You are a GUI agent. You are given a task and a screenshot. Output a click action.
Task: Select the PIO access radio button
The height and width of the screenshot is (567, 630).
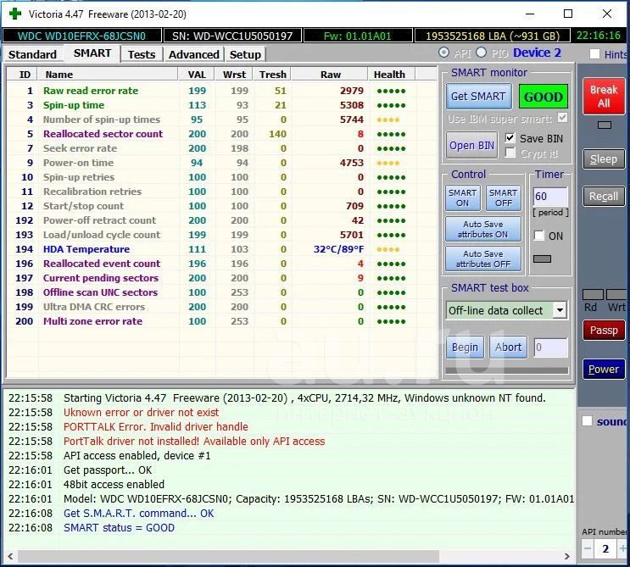(482, 53)
